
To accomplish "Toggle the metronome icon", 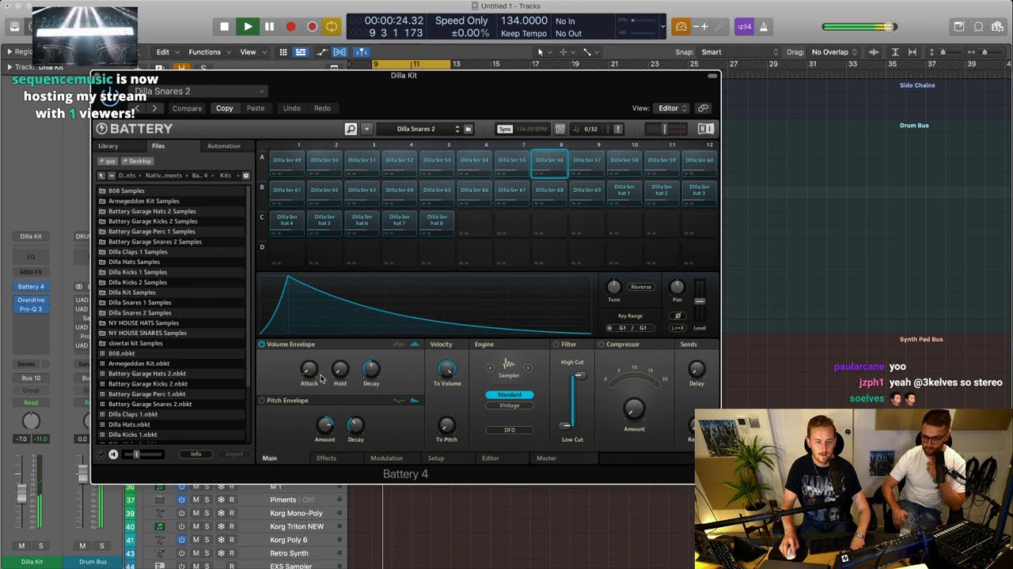I will (764, 27).
